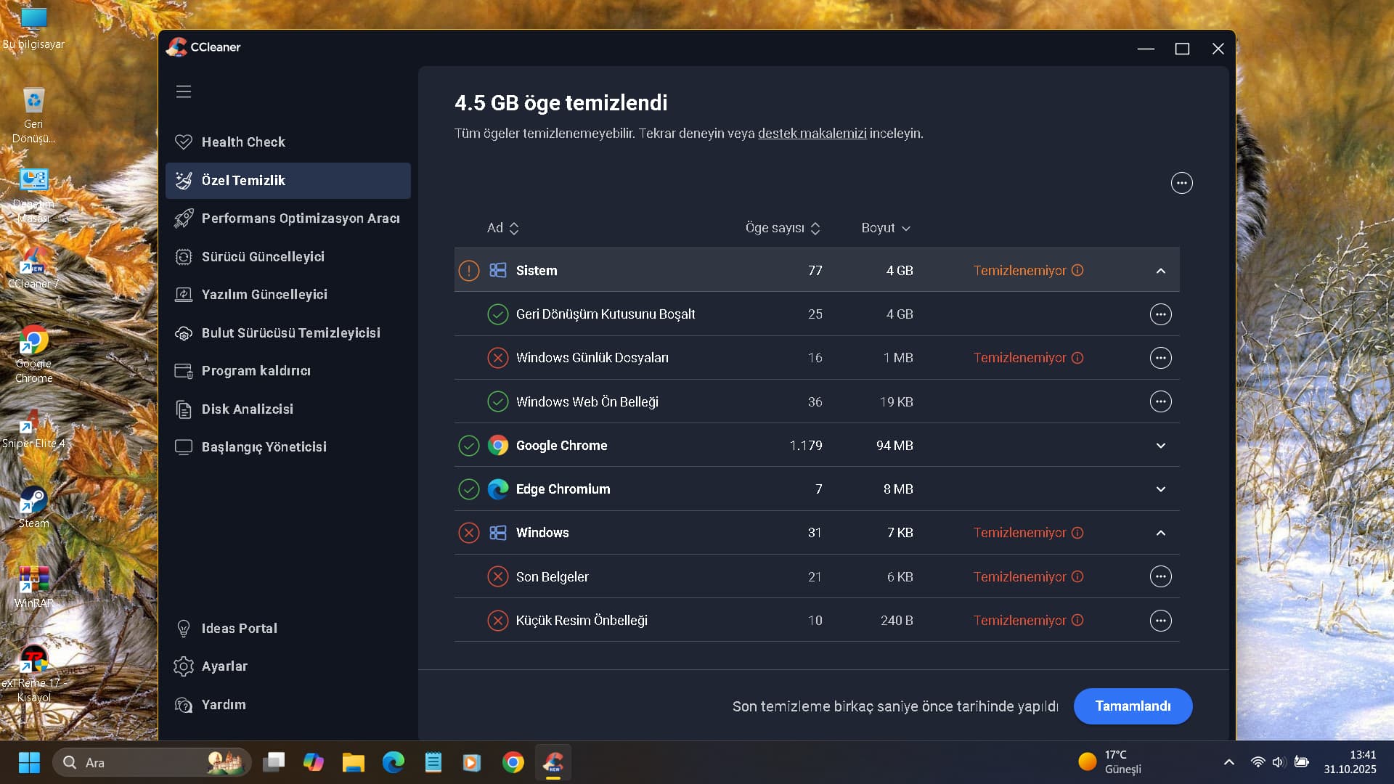Open more options for Geri Dönüşüm Kutusunu Boşalt
Screen dimensions: 1394x784
pos(1160,314)
